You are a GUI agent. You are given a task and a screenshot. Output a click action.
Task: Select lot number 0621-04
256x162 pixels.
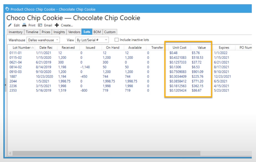15,62
